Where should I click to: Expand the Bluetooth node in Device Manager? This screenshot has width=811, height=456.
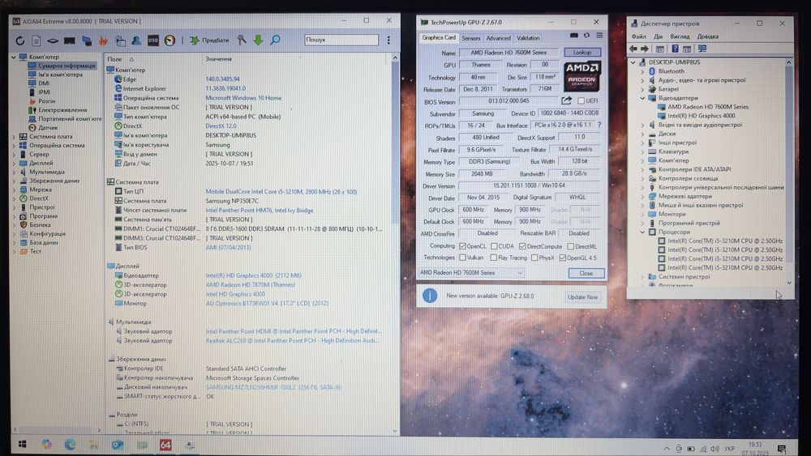pyautogui.click(x=642, y=71)
